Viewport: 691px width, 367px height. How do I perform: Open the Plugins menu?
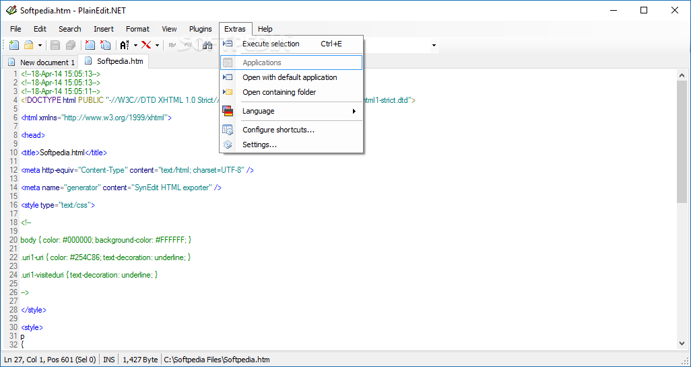(x=201, y=29)
